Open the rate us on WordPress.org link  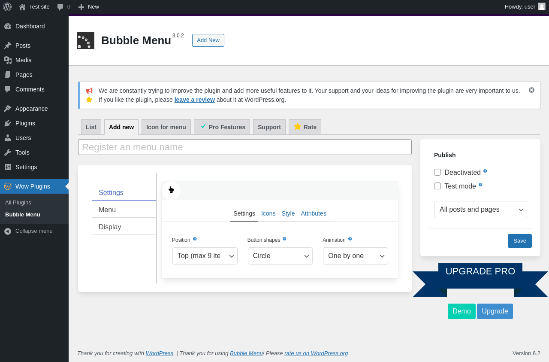[316, 353]
